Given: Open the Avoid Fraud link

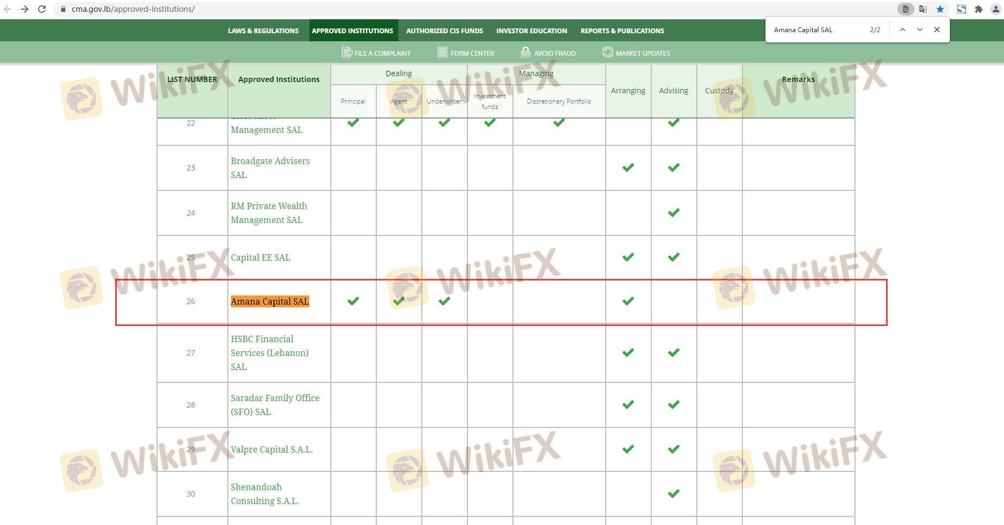Looking at the screenshot, I should click(x=555, y=54).
